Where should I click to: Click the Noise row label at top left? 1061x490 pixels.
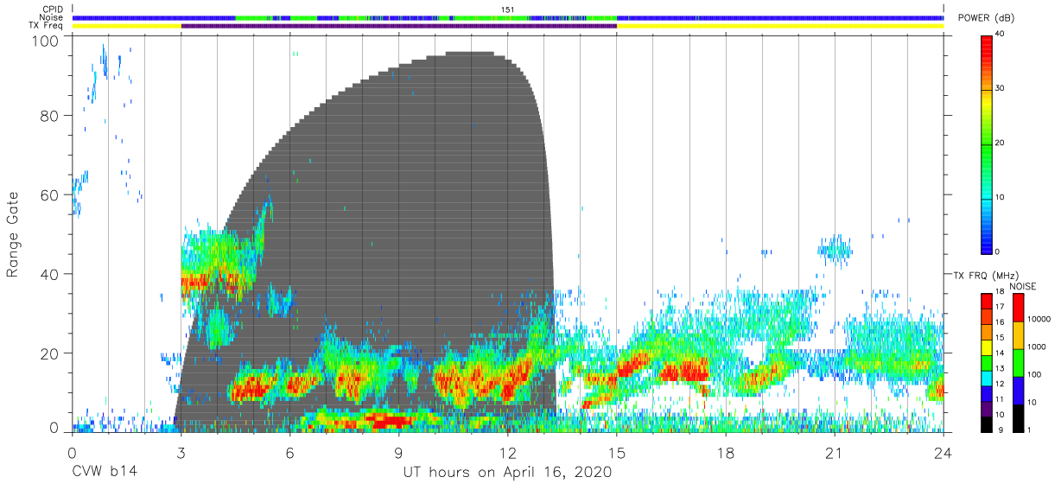pyautogui.click(x=52, y=17)
